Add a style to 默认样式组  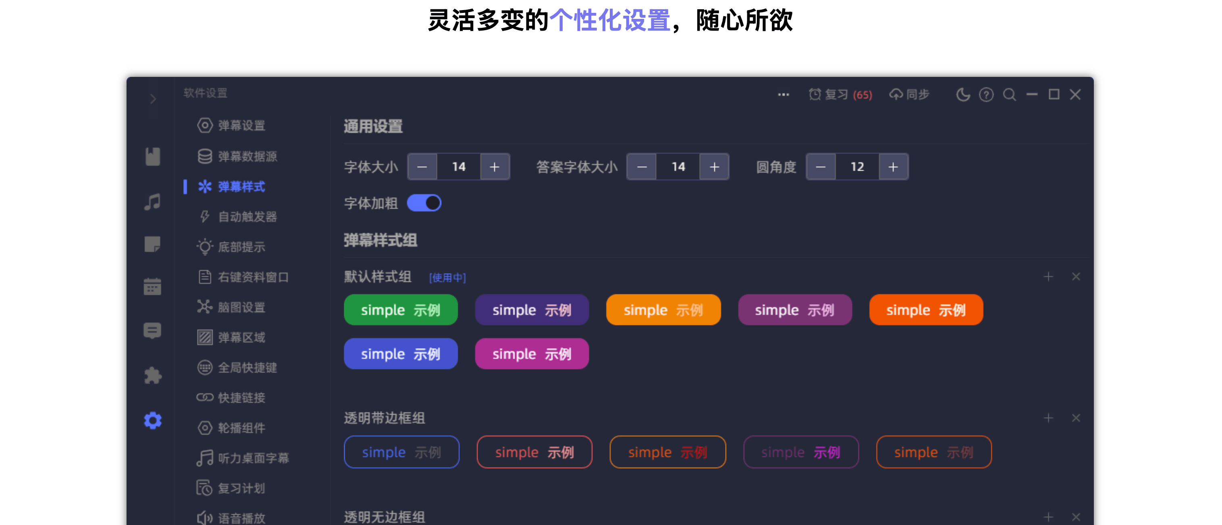[1048, 277]
